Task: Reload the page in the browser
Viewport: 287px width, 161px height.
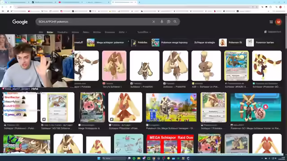Action: tap(11, 7)
